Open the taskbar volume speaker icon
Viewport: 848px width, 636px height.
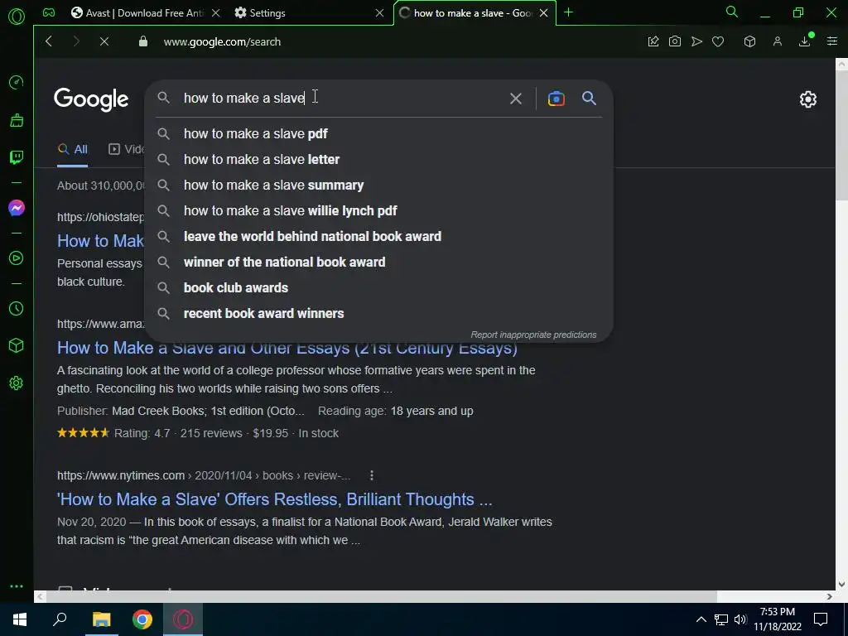click(740, 619)
